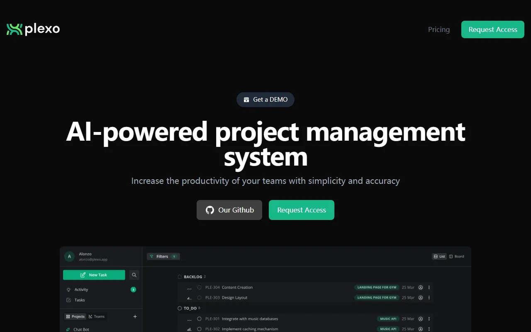Click the Get a DEMO pill
This screenshot has width=531, height=332.
[x=265, y=100]
